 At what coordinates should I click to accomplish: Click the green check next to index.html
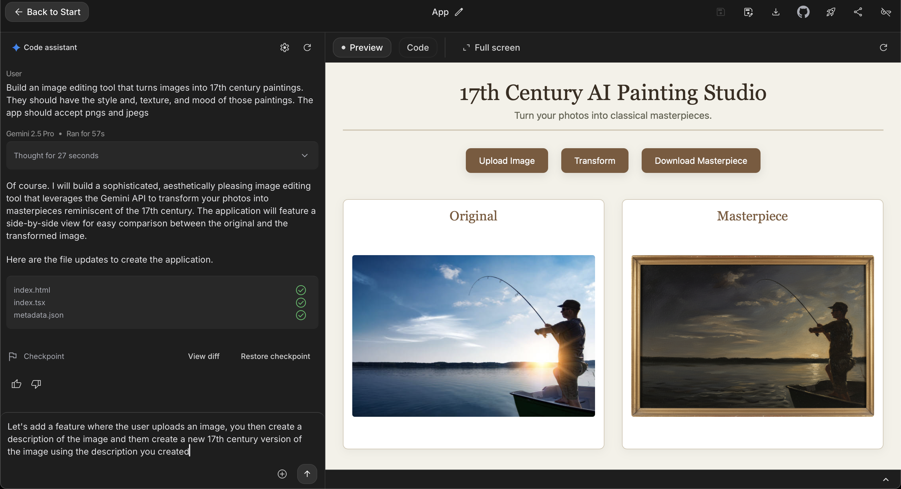pyautogui.click(x=301, y=290)
